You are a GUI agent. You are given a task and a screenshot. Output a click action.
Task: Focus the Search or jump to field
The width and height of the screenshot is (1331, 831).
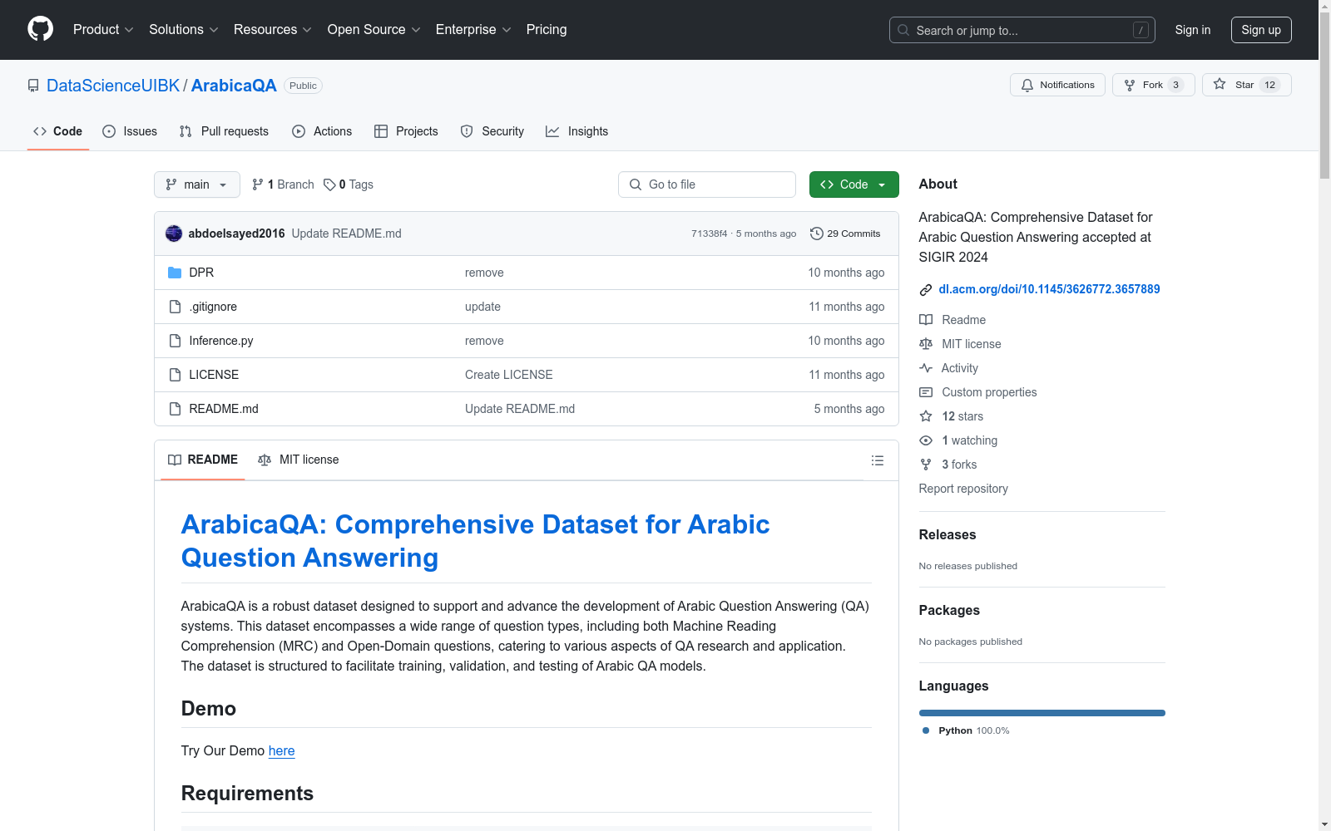click(x=1022, y=30)
